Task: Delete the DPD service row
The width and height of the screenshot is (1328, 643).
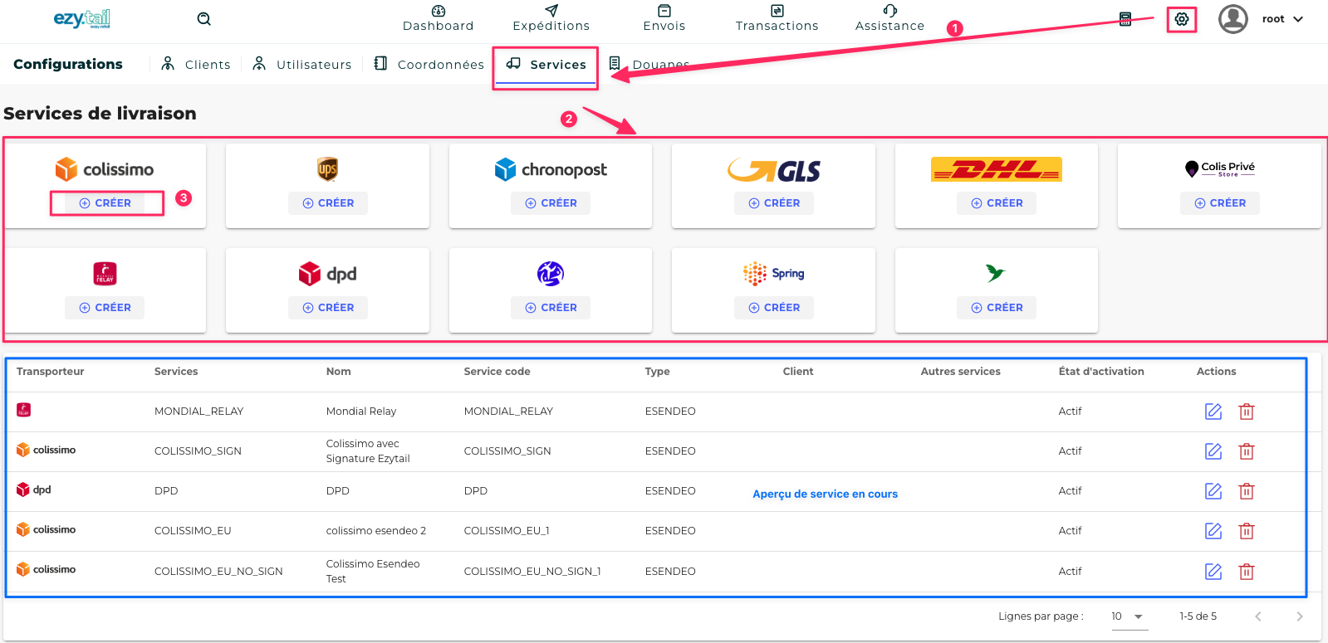Action: tap(1247, 491)
